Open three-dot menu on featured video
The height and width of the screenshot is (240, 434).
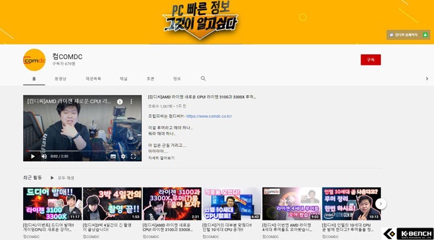(132, 102)
